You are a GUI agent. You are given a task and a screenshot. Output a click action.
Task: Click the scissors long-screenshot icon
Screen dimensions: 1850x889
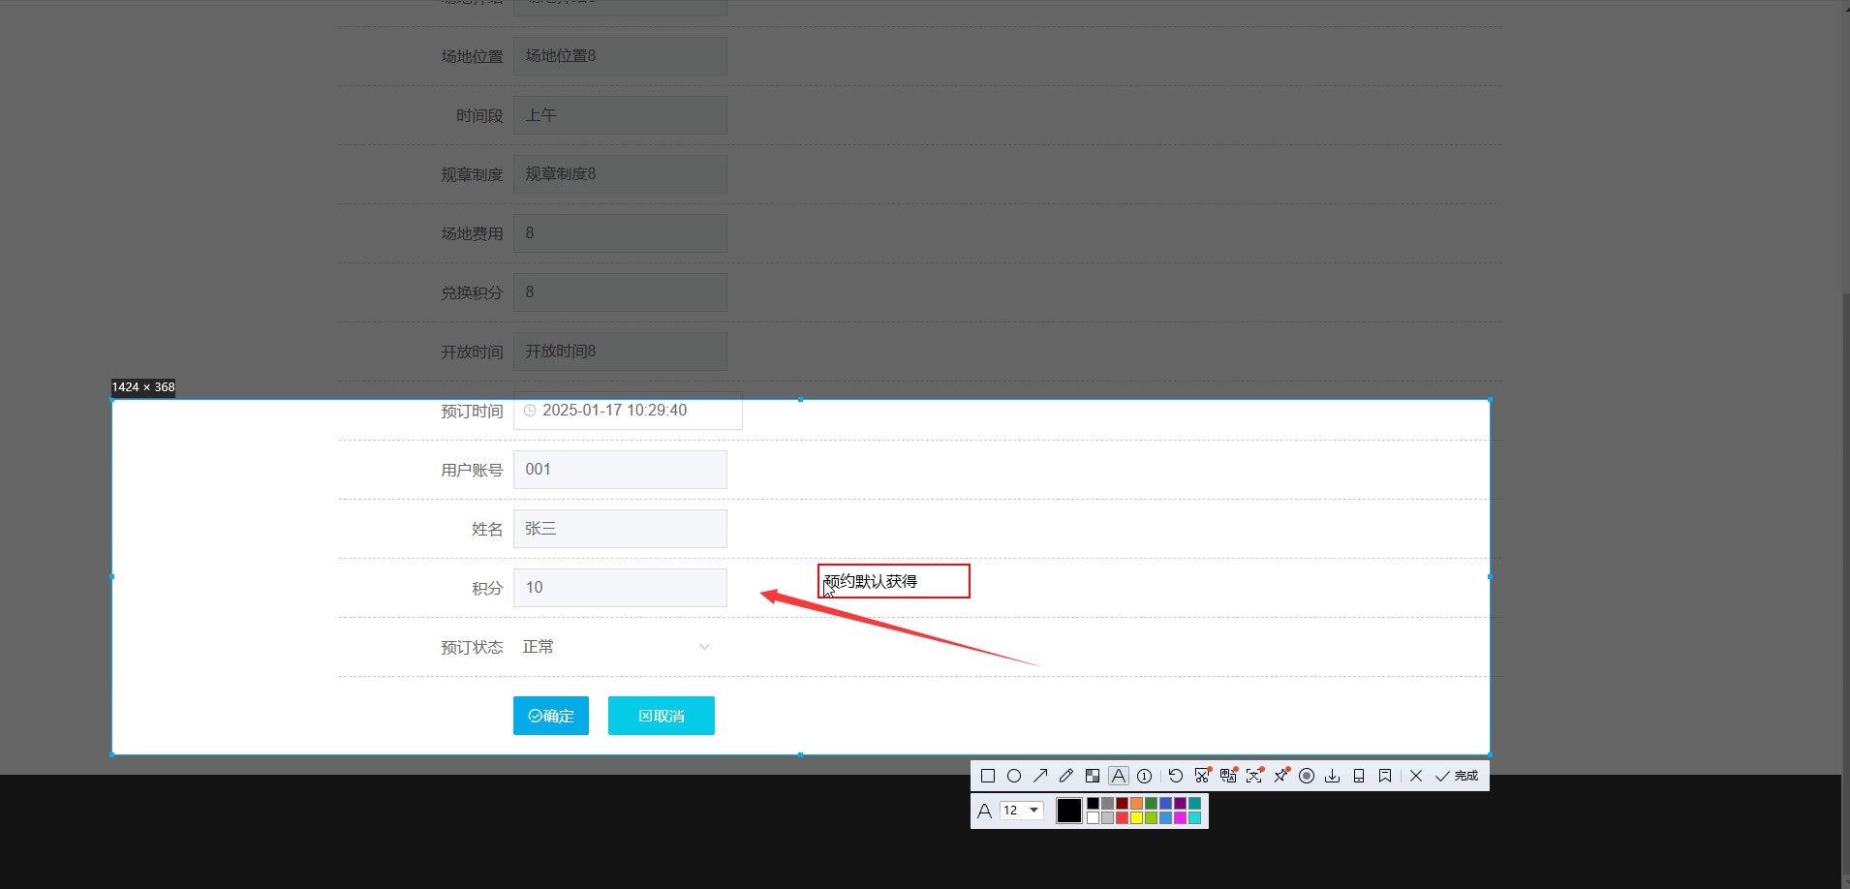click(1202, 776)
